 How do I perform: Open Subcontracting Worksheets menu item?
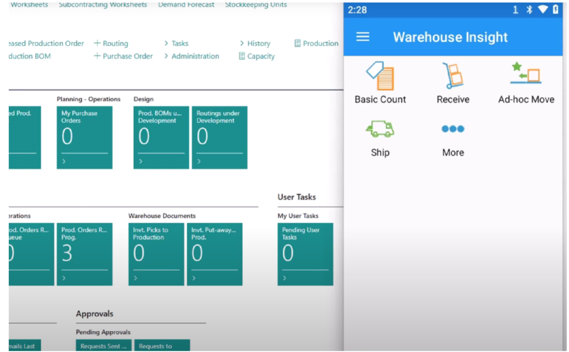(x=103, y=4)
